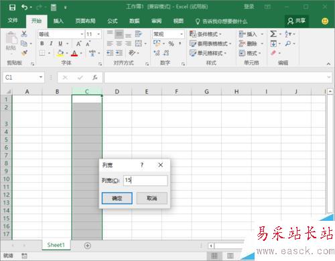Toggle wrap text icon
Screen dimensions: 335x261
click(139, 34)
